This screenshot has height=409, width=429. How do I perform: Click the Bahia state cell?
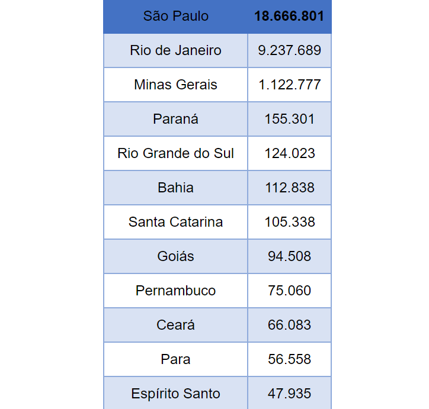pyautogui.click(x=175, y=188)
